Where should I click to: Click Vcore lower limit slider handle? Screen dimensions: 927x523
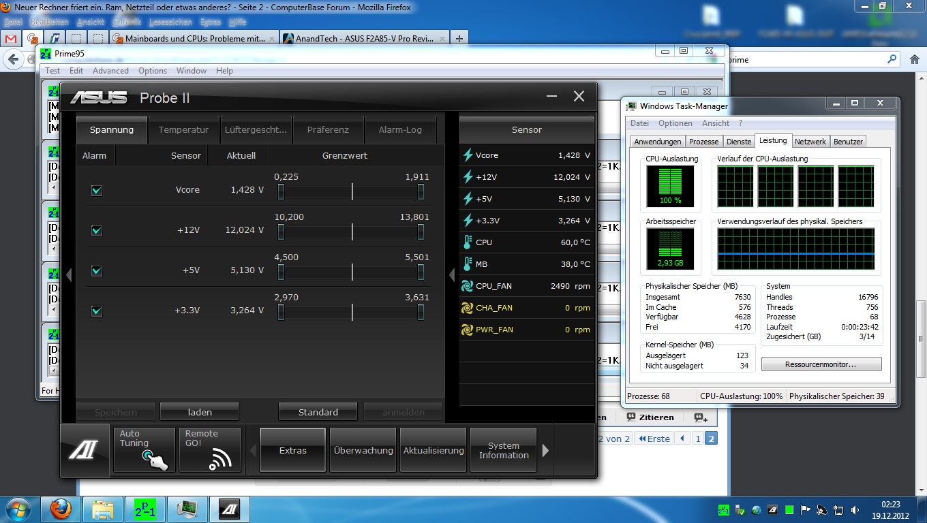281,192
